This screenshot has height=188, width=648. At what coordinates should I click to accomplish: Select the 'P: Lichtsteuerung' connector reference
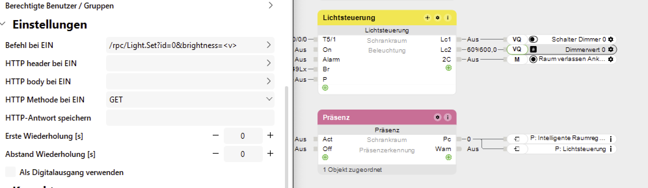pos(580,149)
